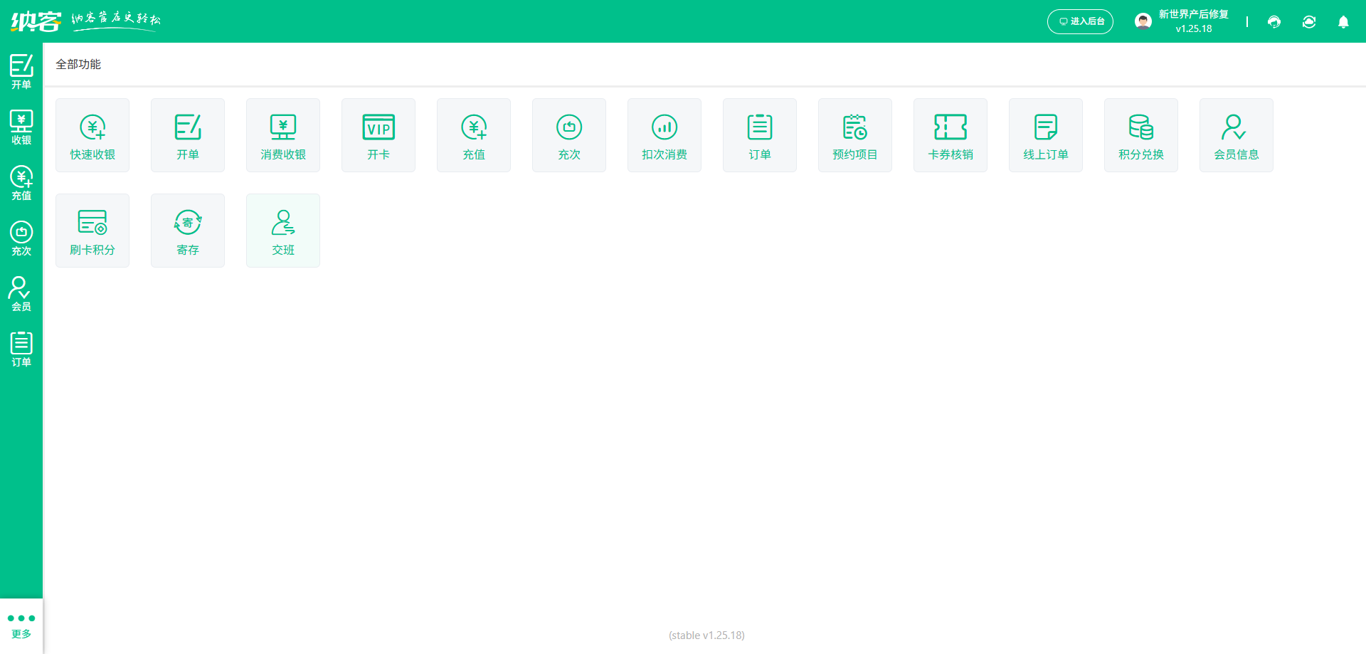Click the 会员信息 member info tile
This screenshot has width=1366, height=654.
pos(1237,135)
